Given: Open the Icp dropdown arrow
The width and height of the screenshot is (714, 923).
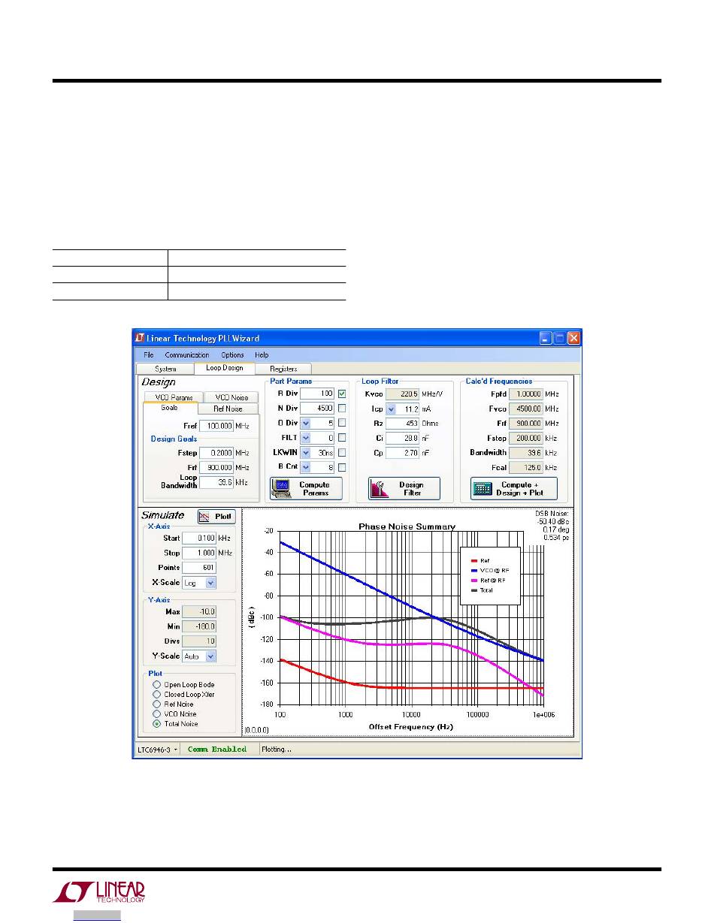Looking at the screenshot, I should [x=391, y=409].
